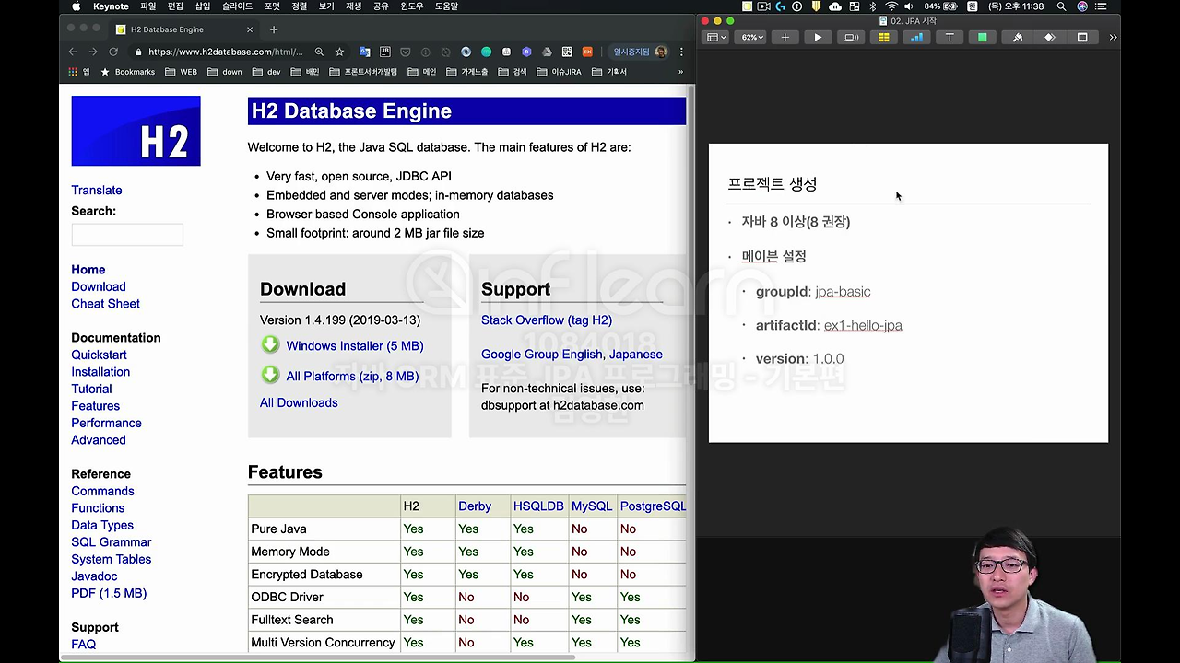Screen dimensions: 1180x663
Task: Open the Keynote app menu
Action: tap(111, 6)
